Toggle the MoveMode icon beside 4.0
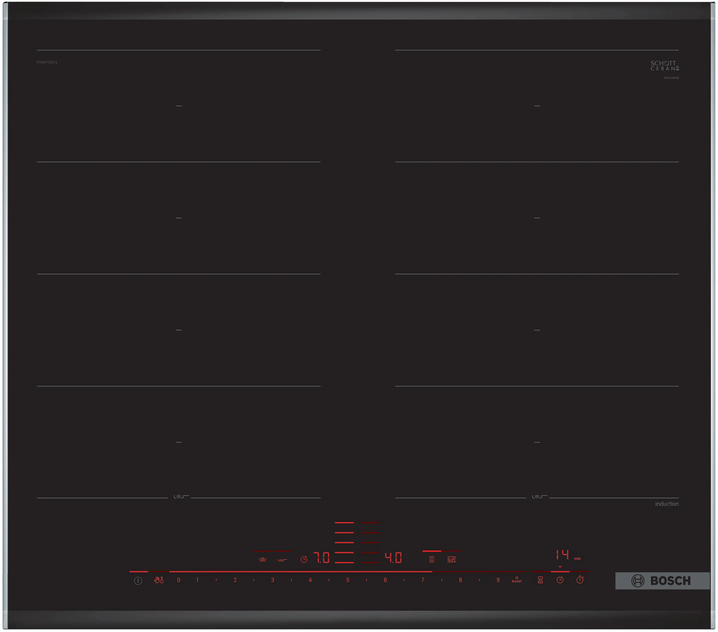The height and width of the screenshot is (632, 718). coord(451,559)
